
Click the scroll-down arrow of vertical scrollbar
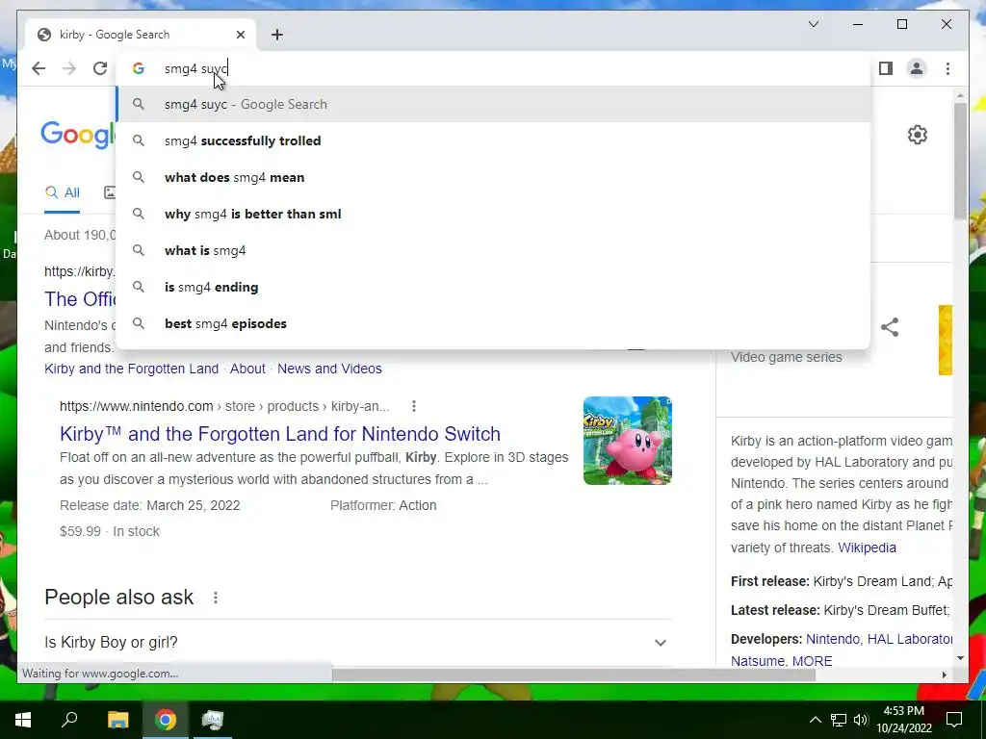(x=960, y=658)
